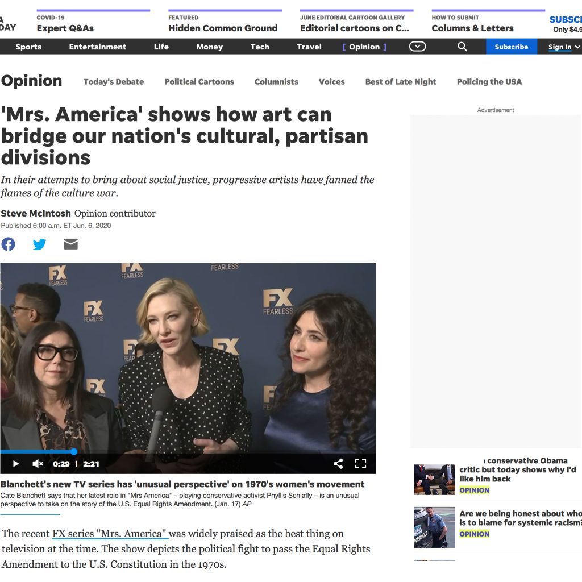This screenshot has height=582, width=582.
Task: Email the article using the envelope icon
Action: (70, 244)
